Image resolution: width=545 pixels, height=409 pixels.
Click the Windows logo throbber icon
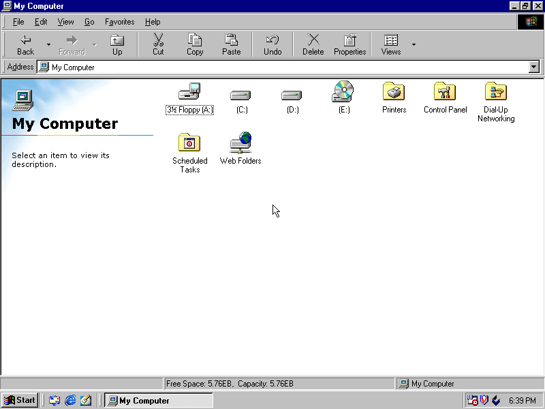click(530, 22)
